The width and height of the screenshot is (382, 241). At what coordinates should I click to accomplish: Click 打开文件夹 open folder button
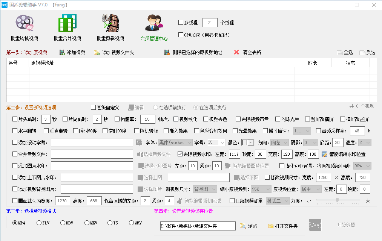[x=283, y=226]
